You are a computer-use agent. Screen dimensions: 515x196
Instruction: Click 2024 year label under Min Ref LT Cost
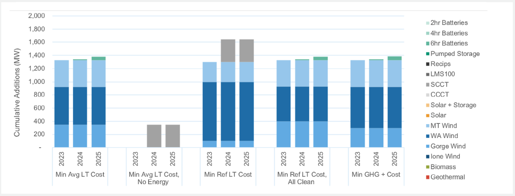tap(228, 159)
